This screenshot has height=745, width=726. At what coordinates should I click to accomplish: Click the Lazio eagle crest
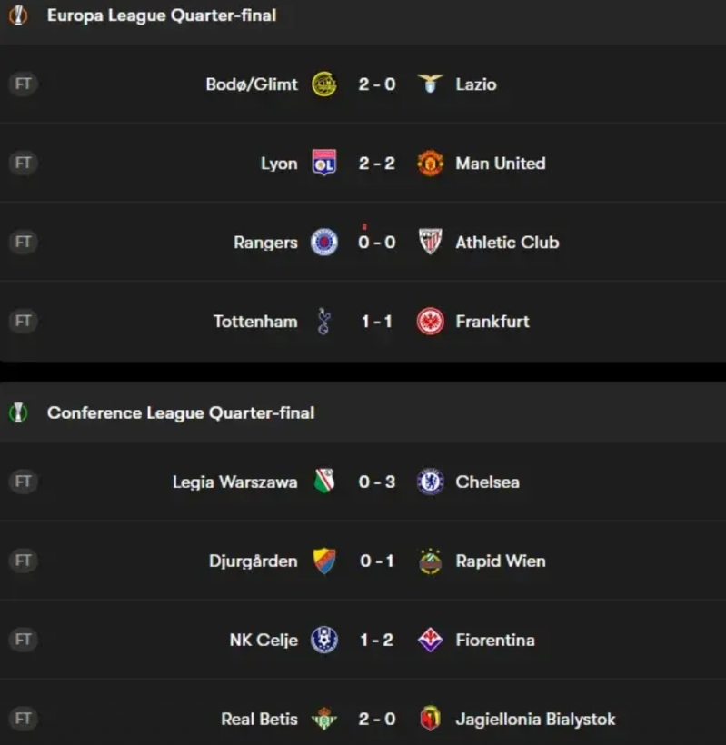[x=431, y=84]
